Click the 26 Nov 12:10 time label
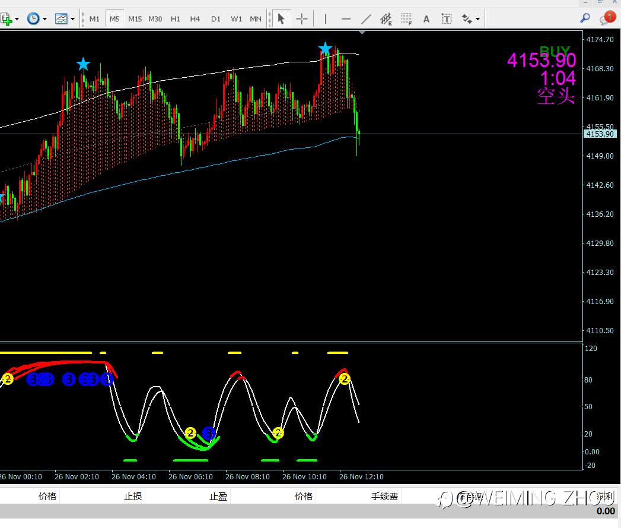The width and height of the screenshot is (621, 528). (x=361, y=476)
